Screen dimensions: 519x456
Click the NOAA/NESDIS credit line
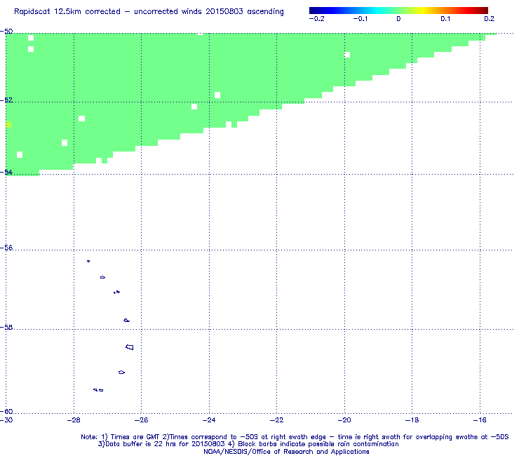pyautogui.click(x=286, y=452)
